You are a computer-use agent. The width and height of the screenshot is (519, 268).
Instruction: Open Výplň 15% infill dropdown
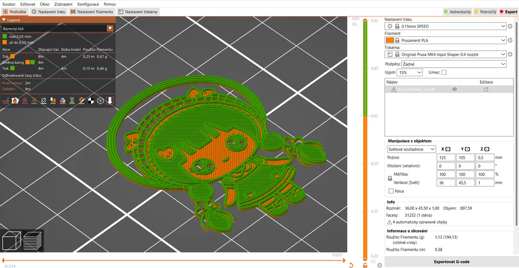tap(410, 72)
